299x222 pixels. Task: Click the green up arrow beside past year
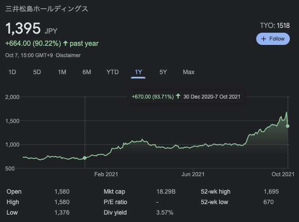65,43
